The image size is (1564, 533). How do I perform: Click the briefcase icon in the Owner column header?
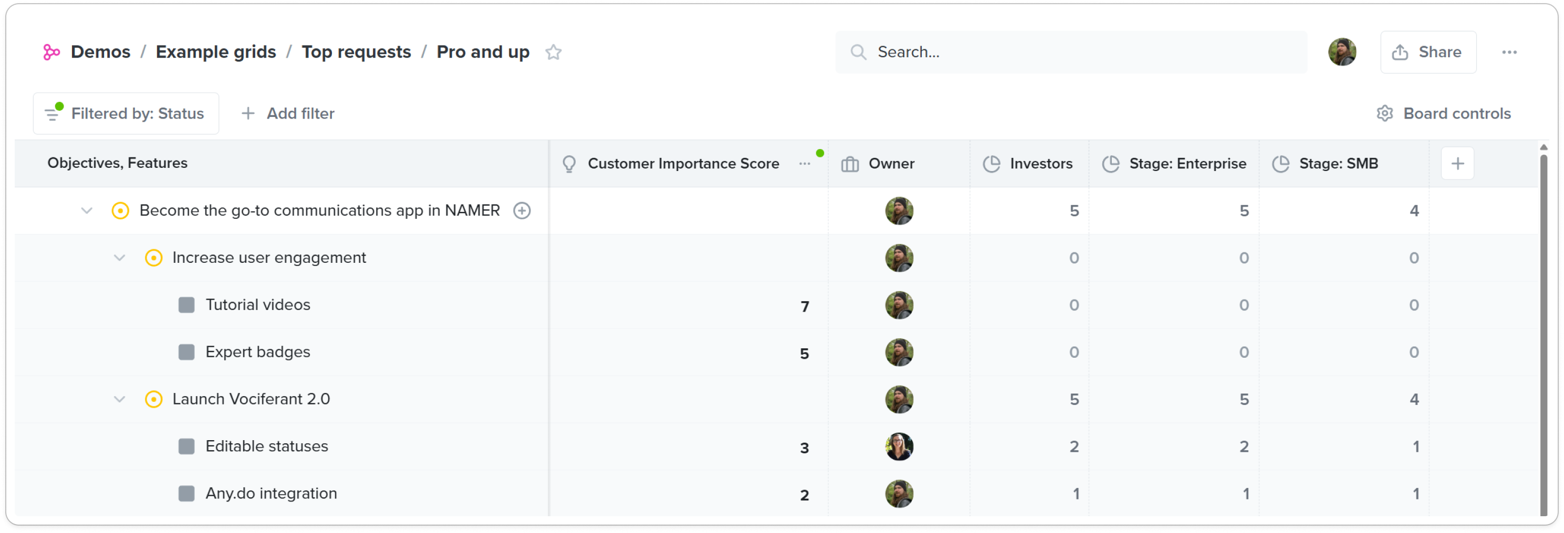[x=849, y=163]
